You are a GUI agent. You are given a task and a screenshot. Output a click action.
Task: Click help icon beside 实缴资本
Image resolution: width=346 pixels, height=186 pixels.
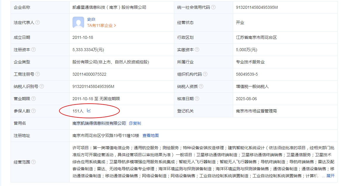[197, 50]
